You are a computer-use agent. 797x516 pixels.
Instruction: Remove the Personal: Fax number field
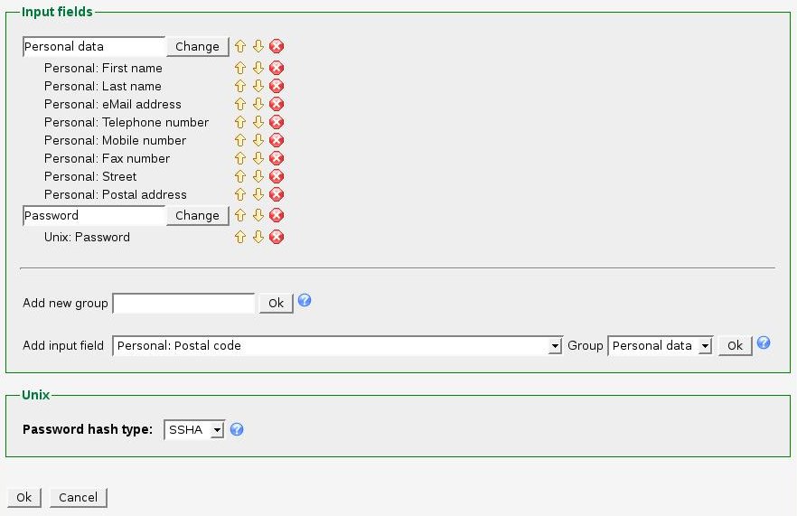point(277,158)
